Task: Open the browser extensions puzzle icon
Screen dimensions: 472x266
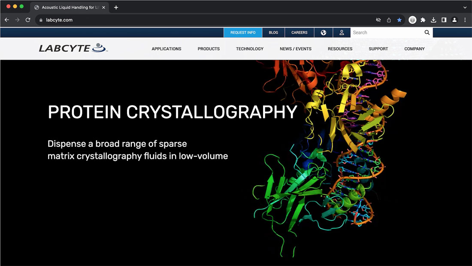Action: coord(423,20)
